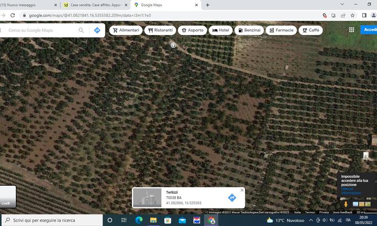Click the search magnifier icon
377x226 pixels.
click(81, 30)
